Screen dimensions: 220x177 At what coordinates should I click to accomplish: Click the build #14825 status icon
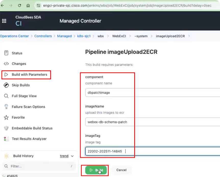click(4, 176)
